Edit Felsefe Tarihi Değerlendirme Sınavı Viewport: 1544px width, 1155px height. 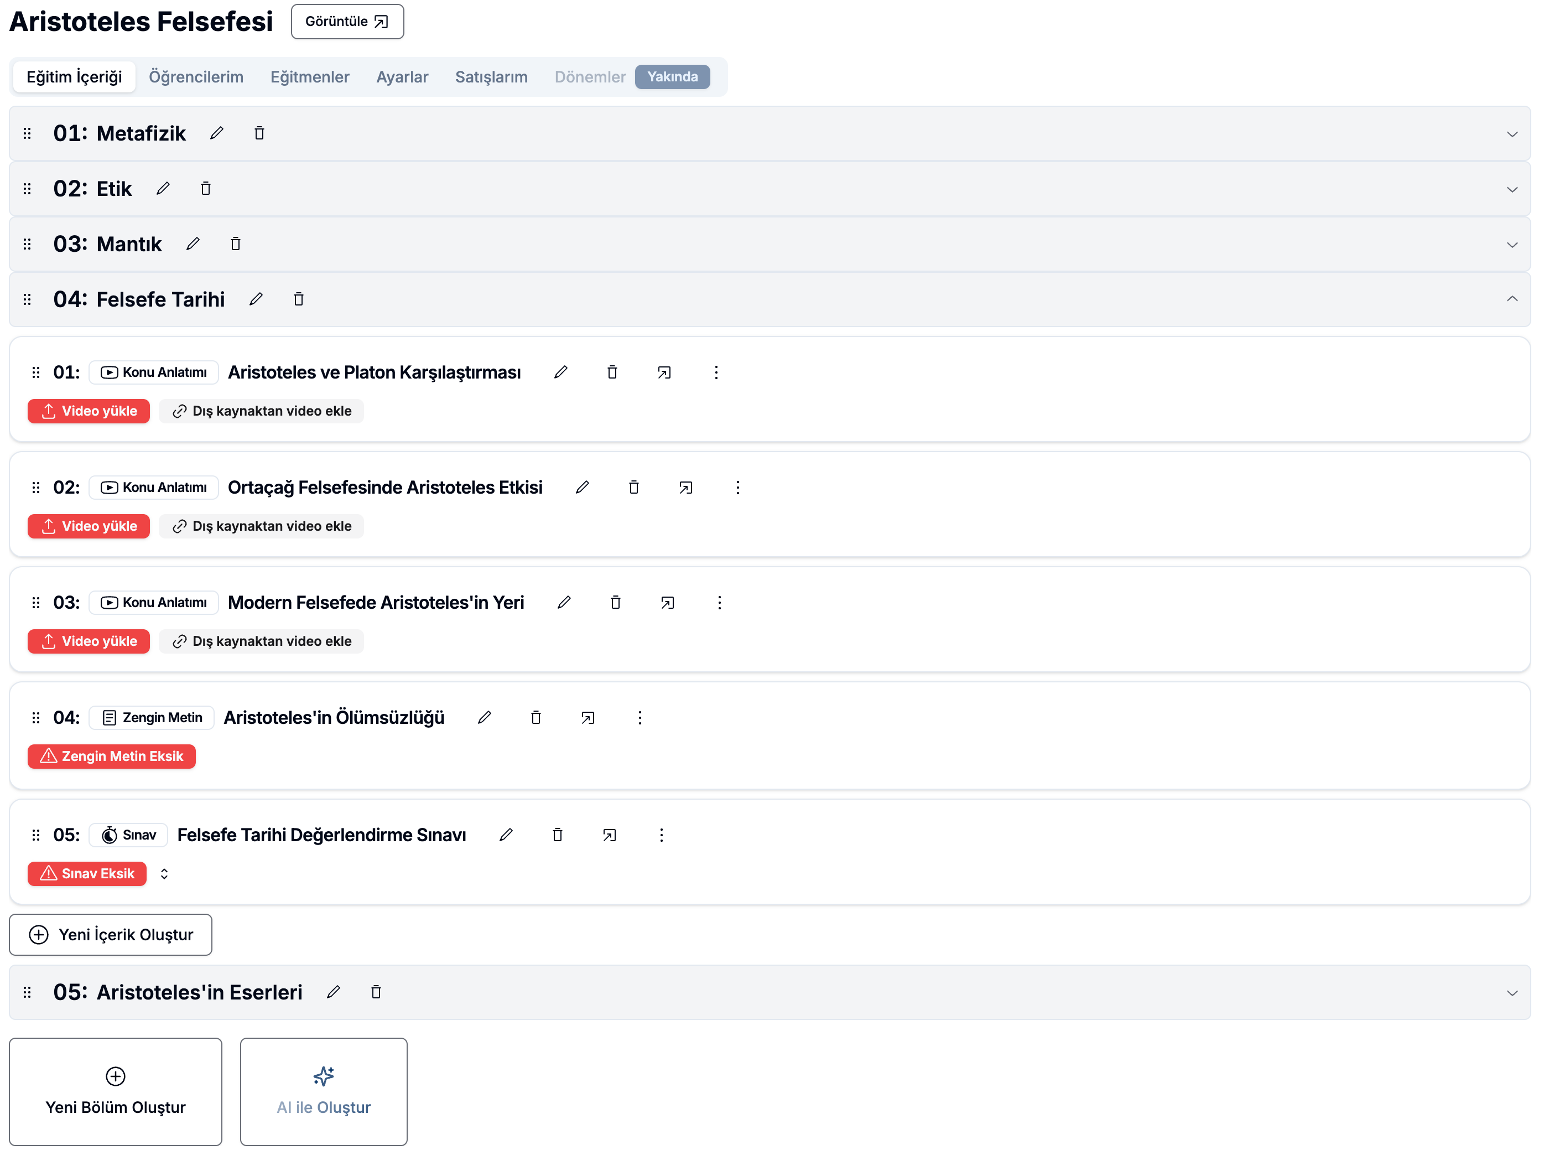506,835
